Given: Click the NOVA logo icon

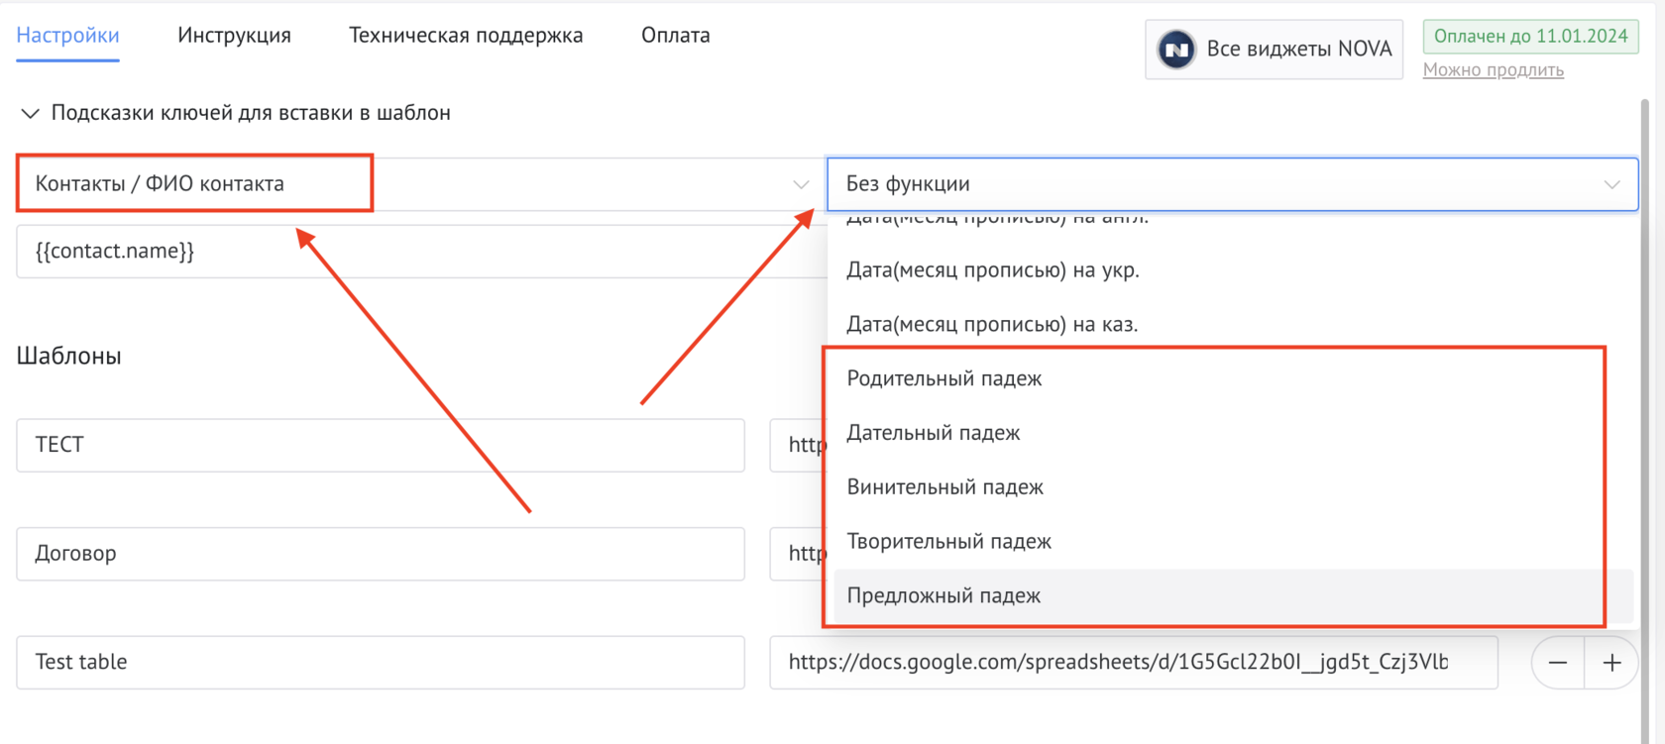Looking at the screenshot, I should [1176, 50].
